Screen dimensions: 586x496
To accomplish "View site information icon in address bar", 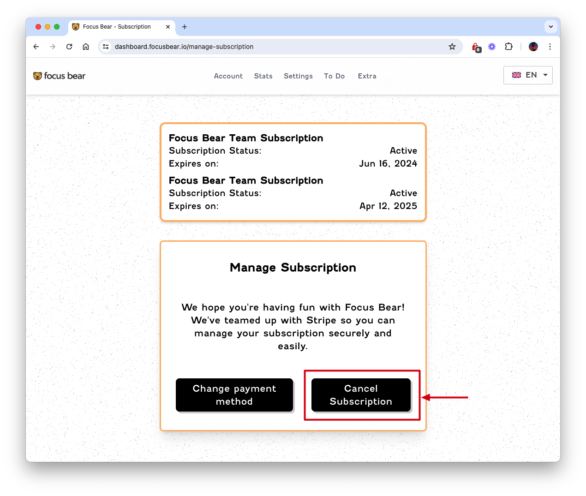I will 106,47.
